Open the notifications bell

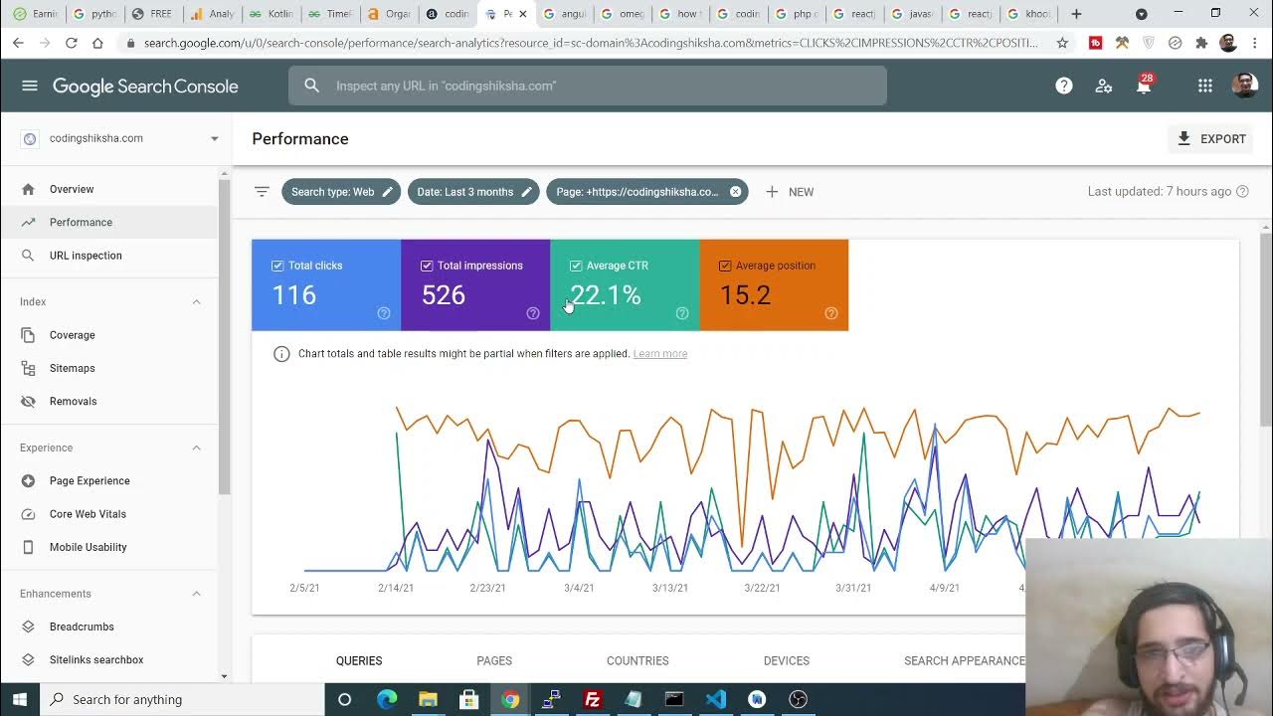(1144, 87)
